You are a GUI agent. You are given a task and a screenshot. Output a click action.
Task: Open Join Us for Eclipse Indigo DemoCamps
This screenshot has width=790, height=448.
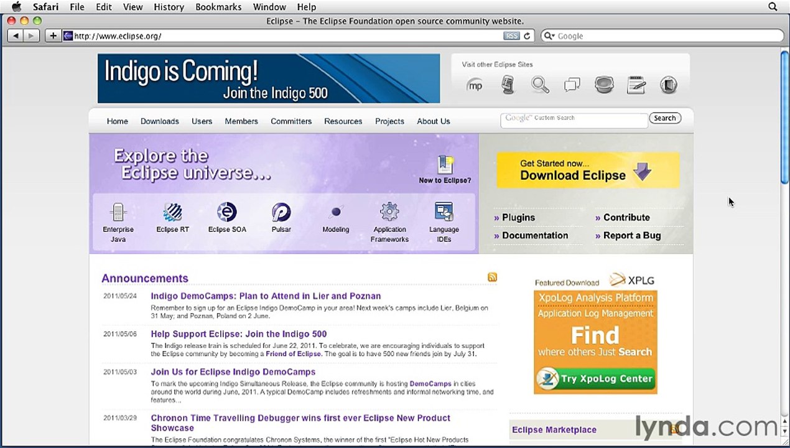[x=233, y=372]
